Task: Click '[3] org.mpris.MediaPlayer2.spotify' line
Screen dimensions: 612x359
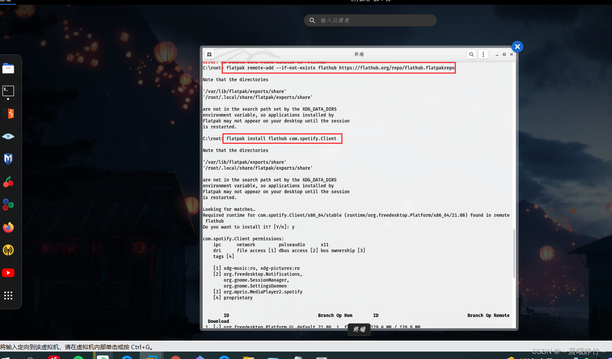Action: (x=258, y=292)
